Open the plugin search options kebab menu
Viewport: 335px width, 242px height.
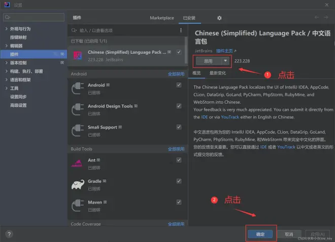[181, 30]
